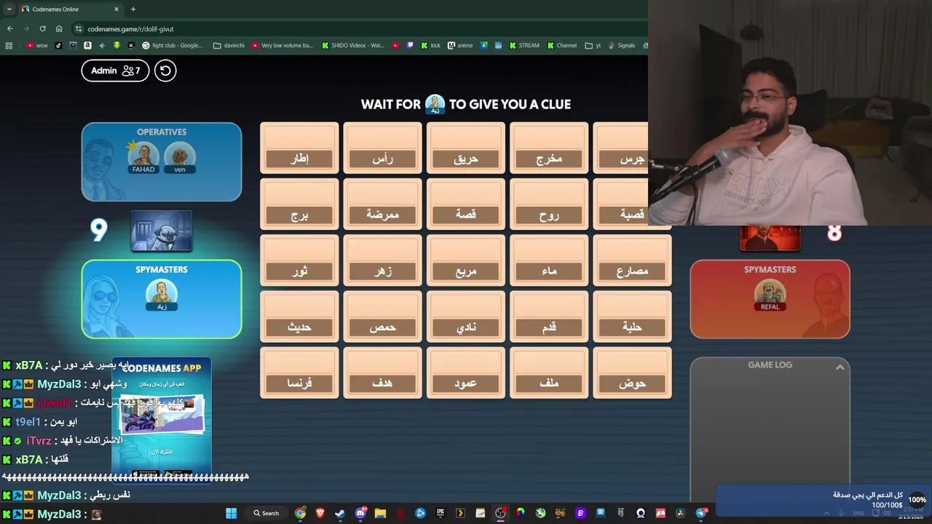Pick the word card زهر

(382, 261)
